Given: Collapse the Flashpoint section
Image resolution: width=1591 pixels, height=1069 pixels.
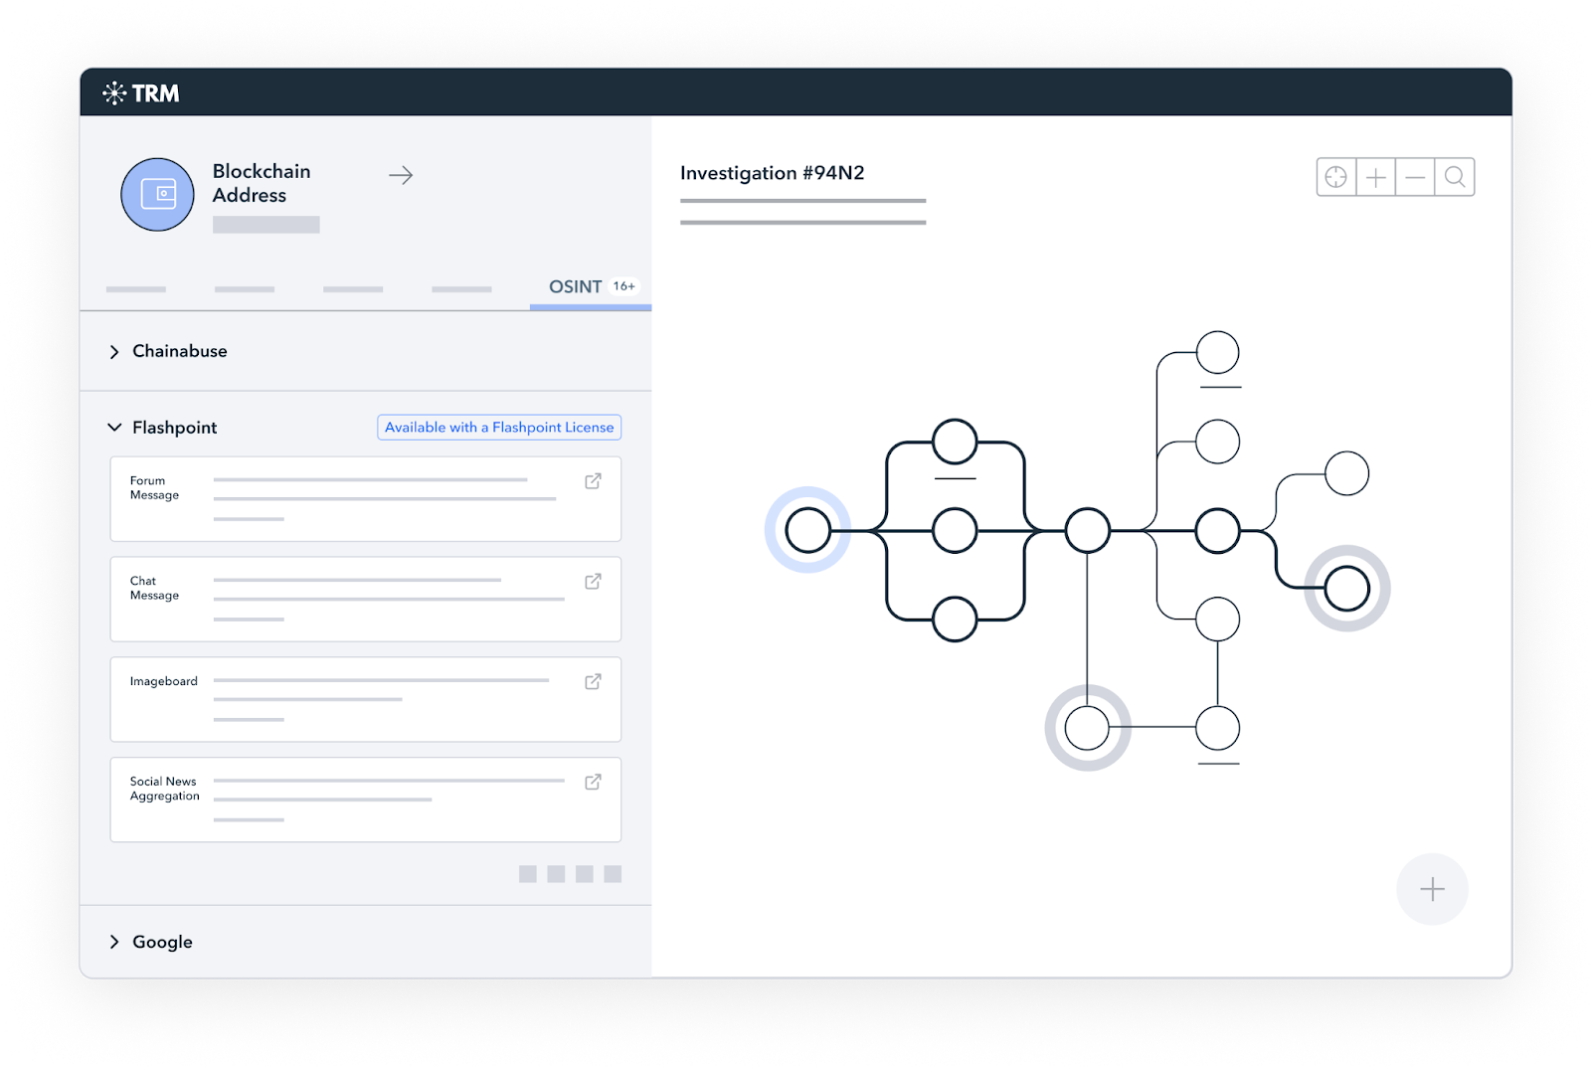Looking at the screenshot, I should [114, 428].
